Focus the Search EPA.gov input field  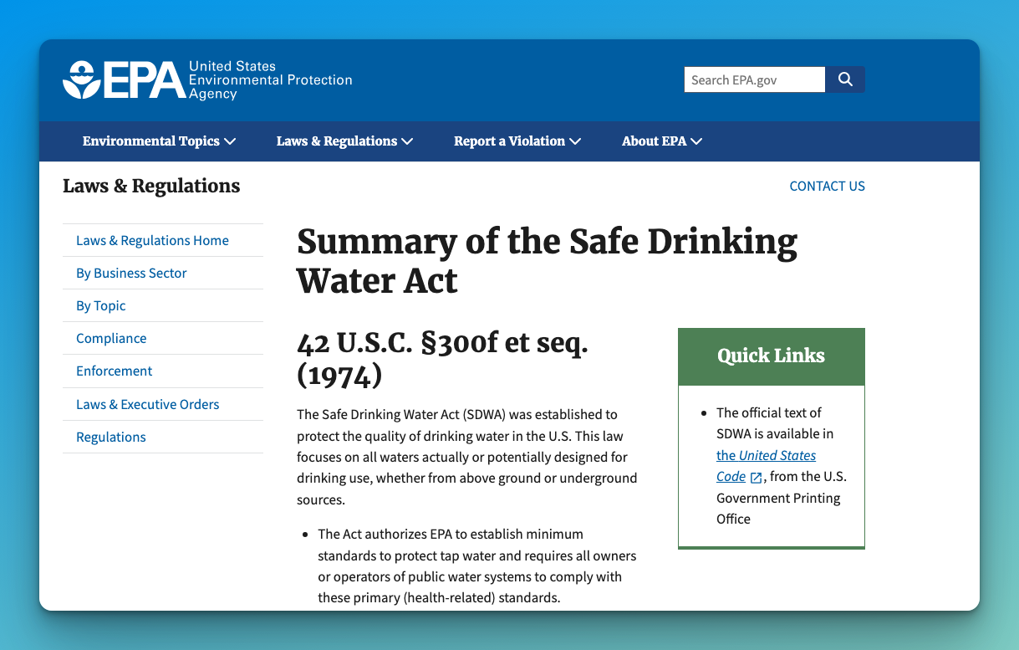[755, 79]
